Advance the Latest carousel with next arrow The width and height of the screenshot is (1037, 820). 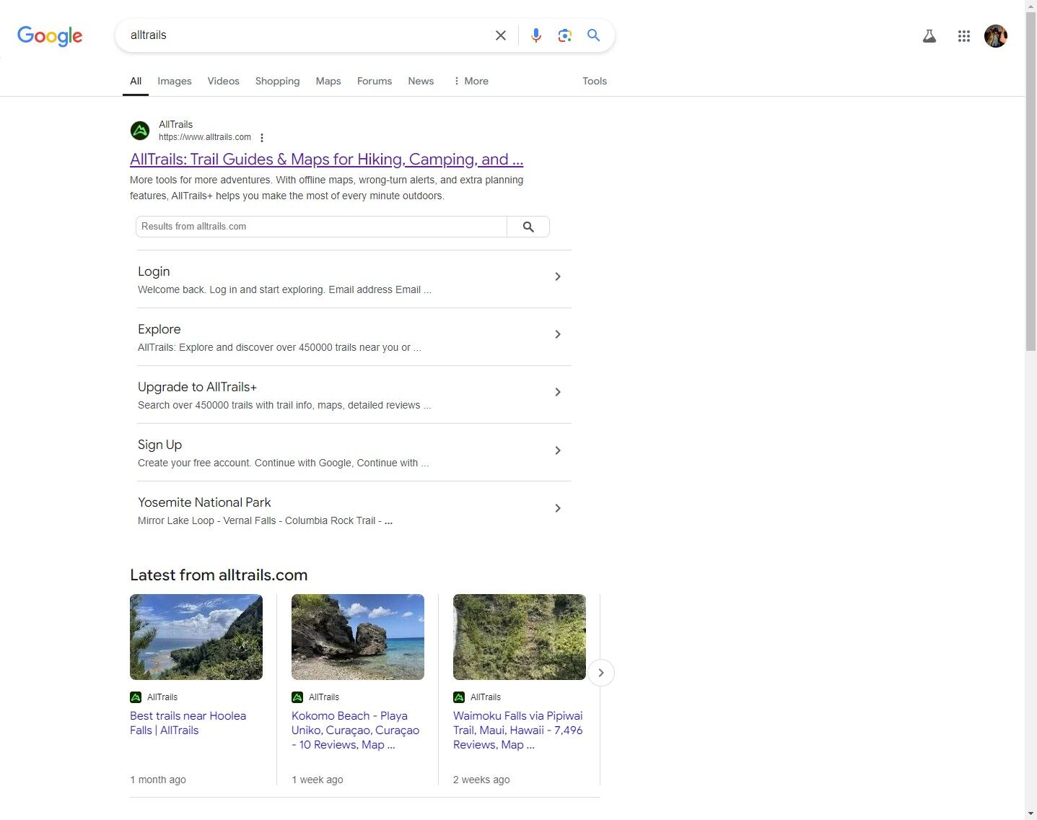click(x=601, y=673)
